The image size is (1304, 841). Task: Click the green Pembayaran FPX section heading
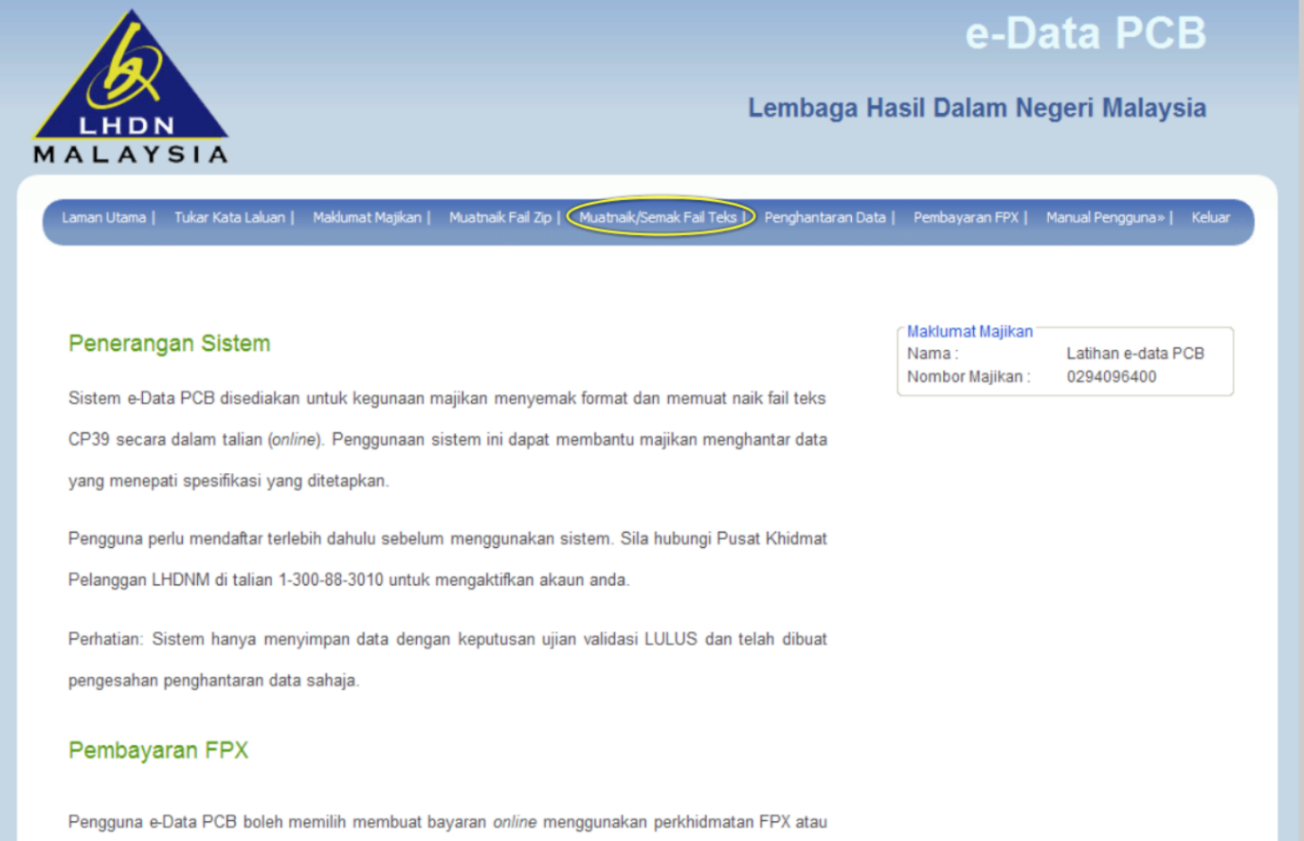(158, 750)
